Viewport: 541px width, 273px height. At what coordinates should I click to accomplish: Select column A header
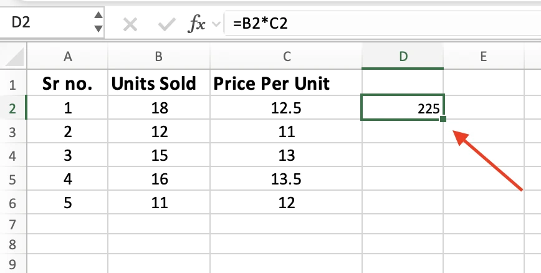67,57
